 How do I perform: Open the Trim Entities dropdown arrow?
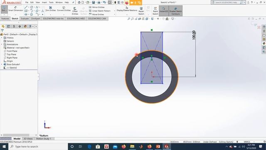(51, 15)
